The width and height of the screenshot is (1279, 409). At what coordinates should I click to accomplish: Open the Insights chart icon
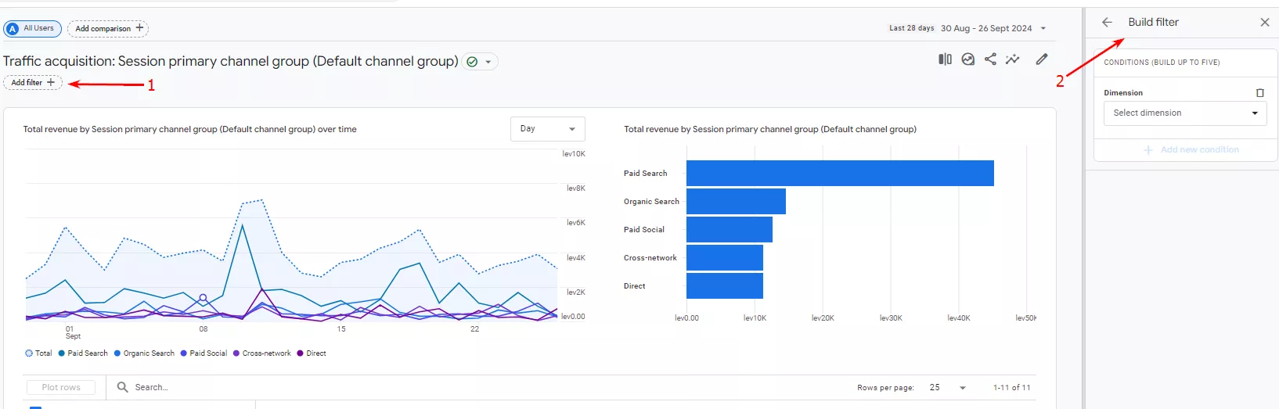pos(968,59)
